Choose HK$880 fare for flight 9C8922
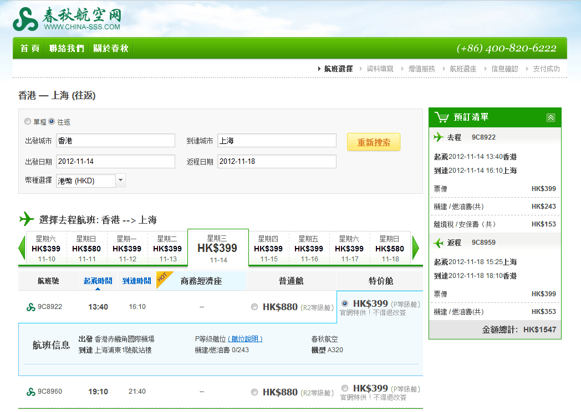The width and height of the screenshot is (581, 412). (x=254, y=307)
